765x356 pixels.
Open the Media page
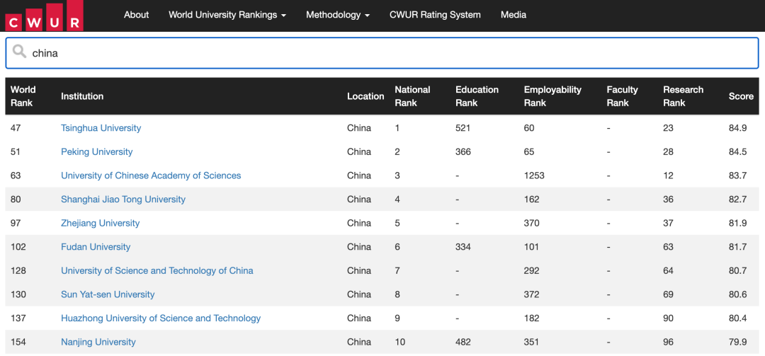[x=514, y=15]
